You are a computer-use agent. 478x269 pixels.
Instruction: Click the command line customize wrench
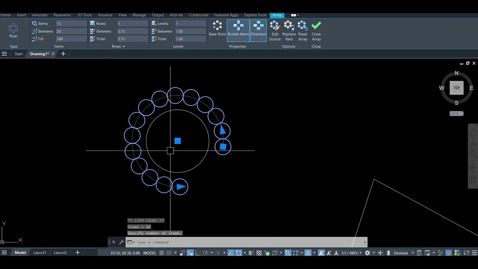click(121, 242)
